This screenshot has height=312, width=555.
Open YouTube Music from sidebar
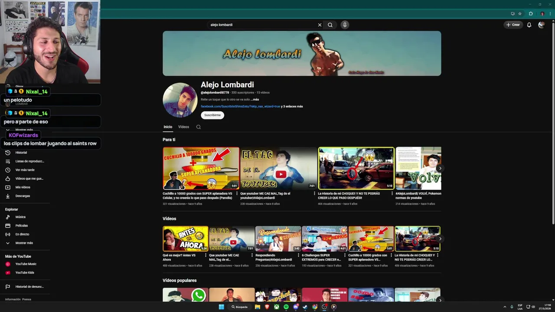coord(21,264)
